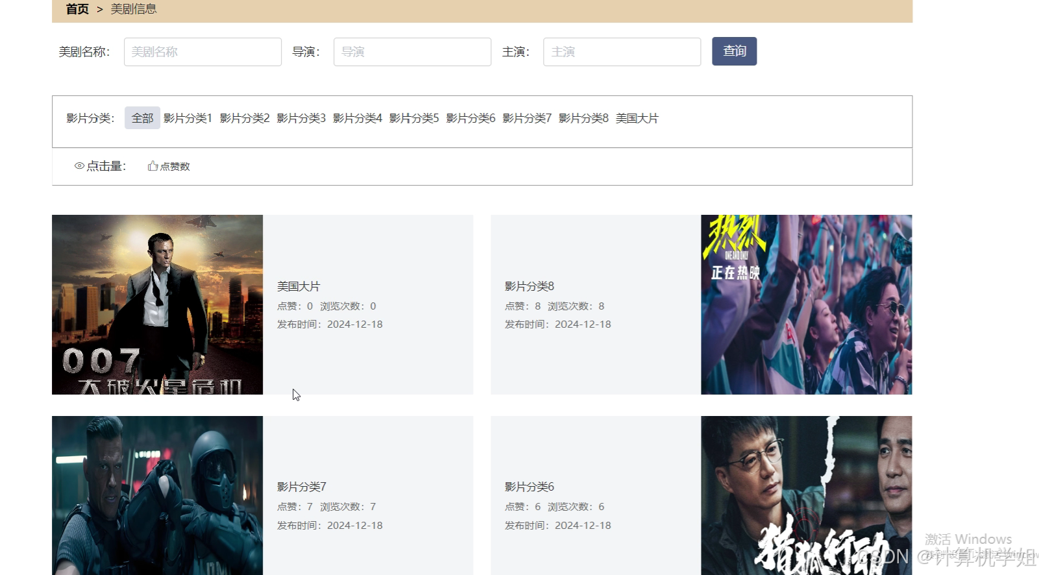Open the 猎狐行动 poster thumbnail
1039x575 pixels.
[806, 495]
